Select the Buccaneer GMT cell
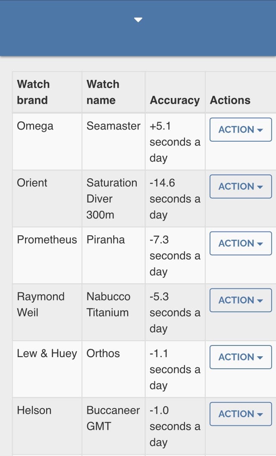The width and height of the screenshot is (276, 456). point(113,418)
